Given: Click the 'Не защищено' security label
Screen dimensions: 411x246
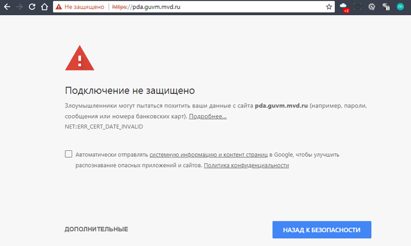Looking at the screenshot, I should pyautogui.click(x=85, y=7).
